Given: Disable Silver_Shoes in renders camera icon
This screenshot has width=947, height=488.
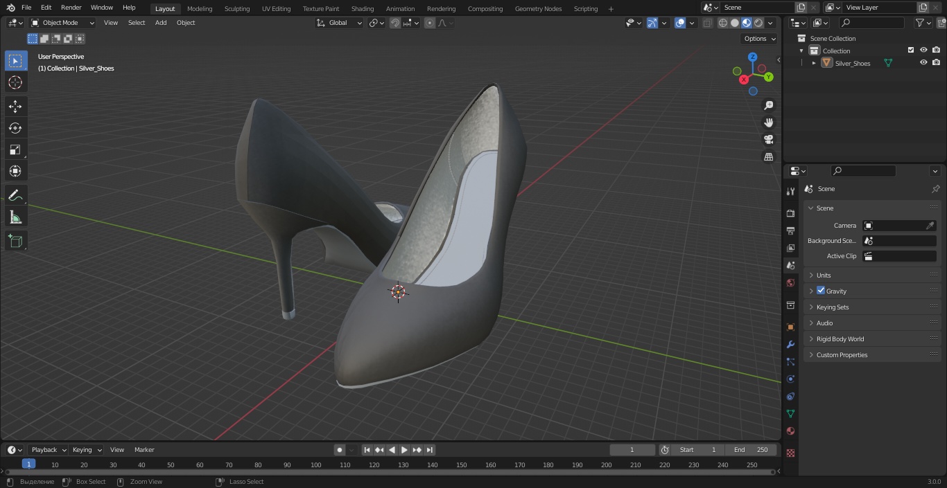Looking at the screenshot, I should click(936, 63).
